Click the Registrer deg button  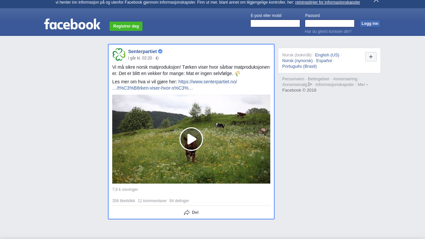coord(126,26)
